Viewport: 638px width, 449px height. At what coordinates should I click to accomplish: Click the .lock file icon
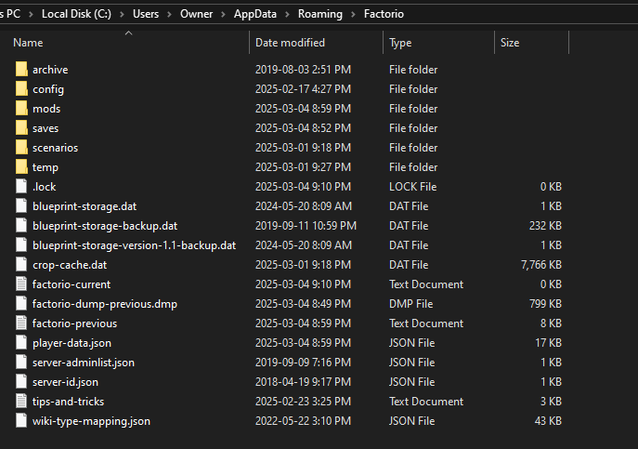[21, 186]
